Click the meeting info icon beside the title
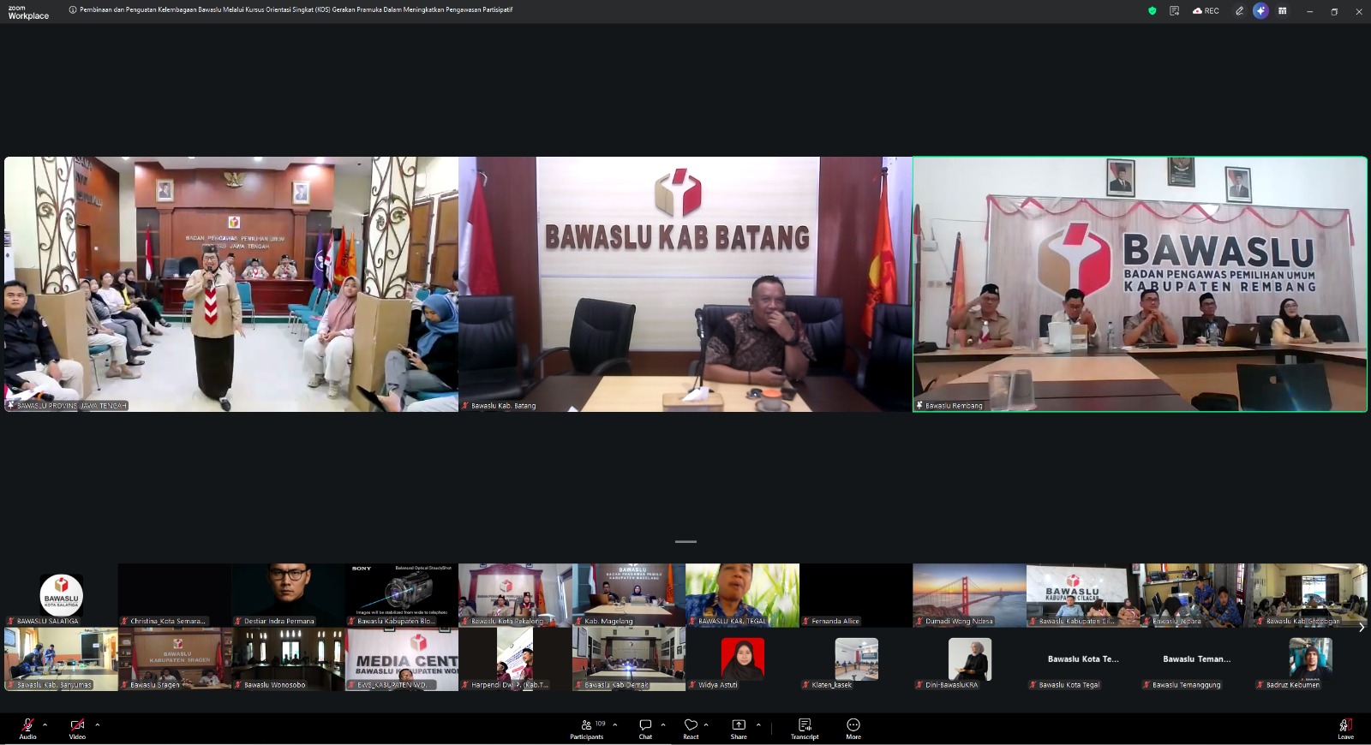The width and height of the screenshot is (1371, 745). [73, 10]
